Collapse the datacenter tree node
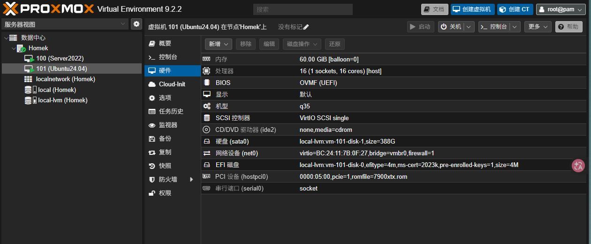The height and width of the screenshot is (244, 591). [6, 38]
